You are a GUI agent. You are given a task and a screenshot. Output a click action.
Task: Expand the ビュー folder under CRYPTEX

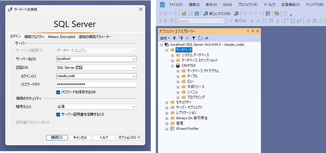pyautogui.click(x=178, y=82)
